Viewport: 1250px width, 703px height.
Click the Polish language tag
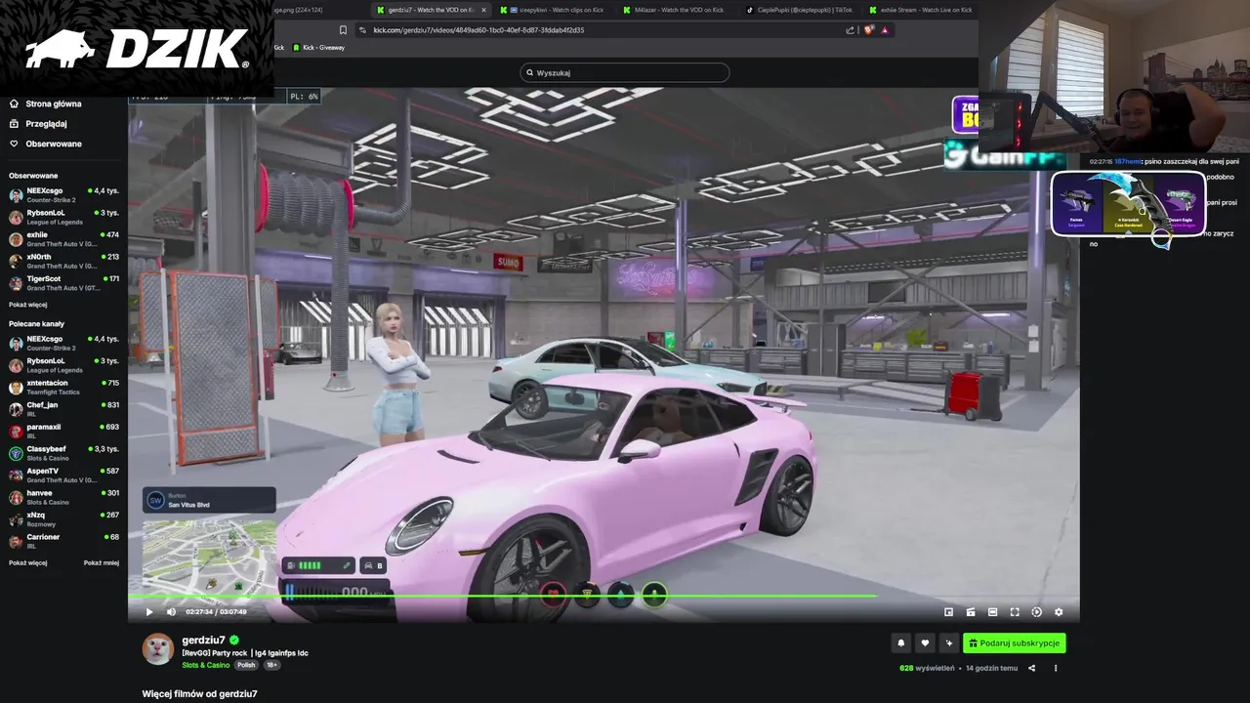[246, 665]
